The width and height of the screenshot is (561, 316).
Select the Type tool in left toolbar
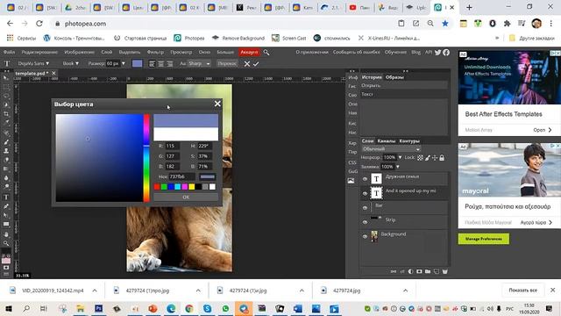(x=6, y=197)
